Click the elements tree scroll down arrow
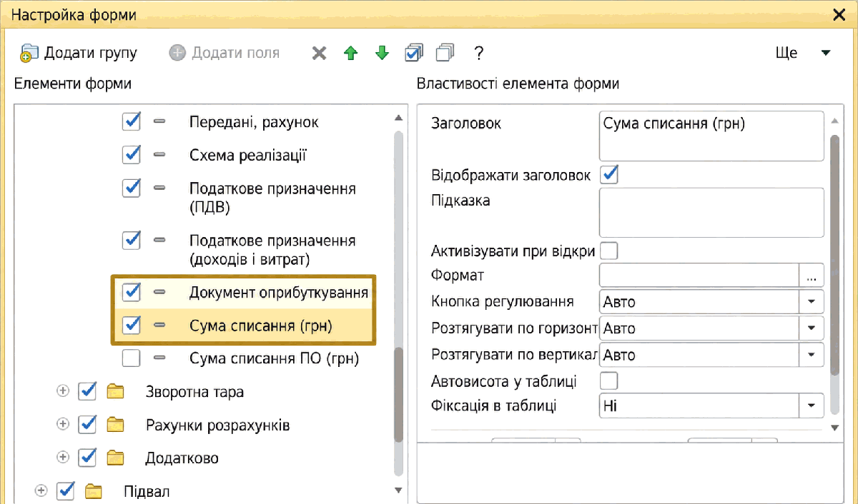This screenshot has height=504, width=858. pos(399,490)
